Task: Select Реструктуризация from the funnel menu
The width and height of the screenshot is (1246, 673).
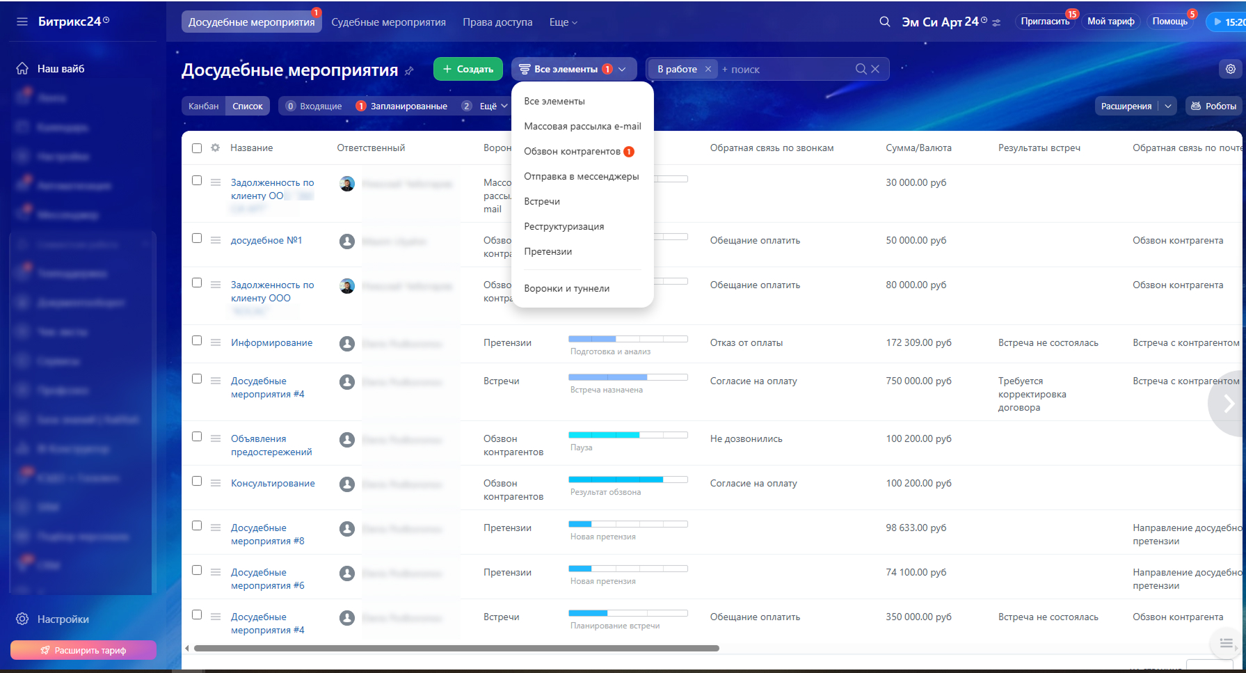Action: coord(564,226)
